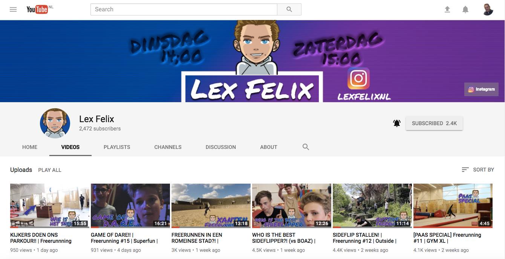Click the Lex Felix channel avatar

click(x=55, y=123)
